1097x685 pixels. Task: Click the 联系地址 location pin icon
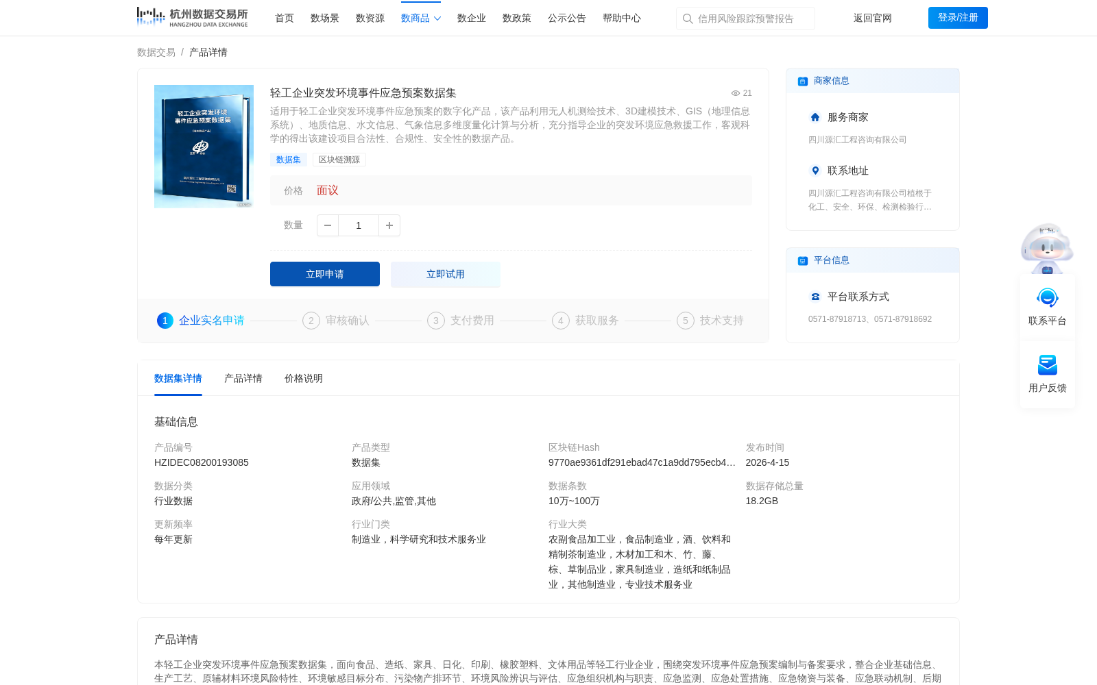click(815, 171)
